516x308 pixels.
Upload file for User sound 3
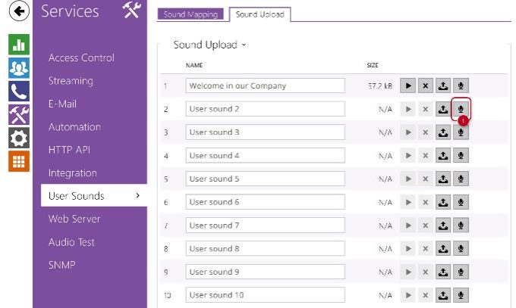[x=442, y=132]
